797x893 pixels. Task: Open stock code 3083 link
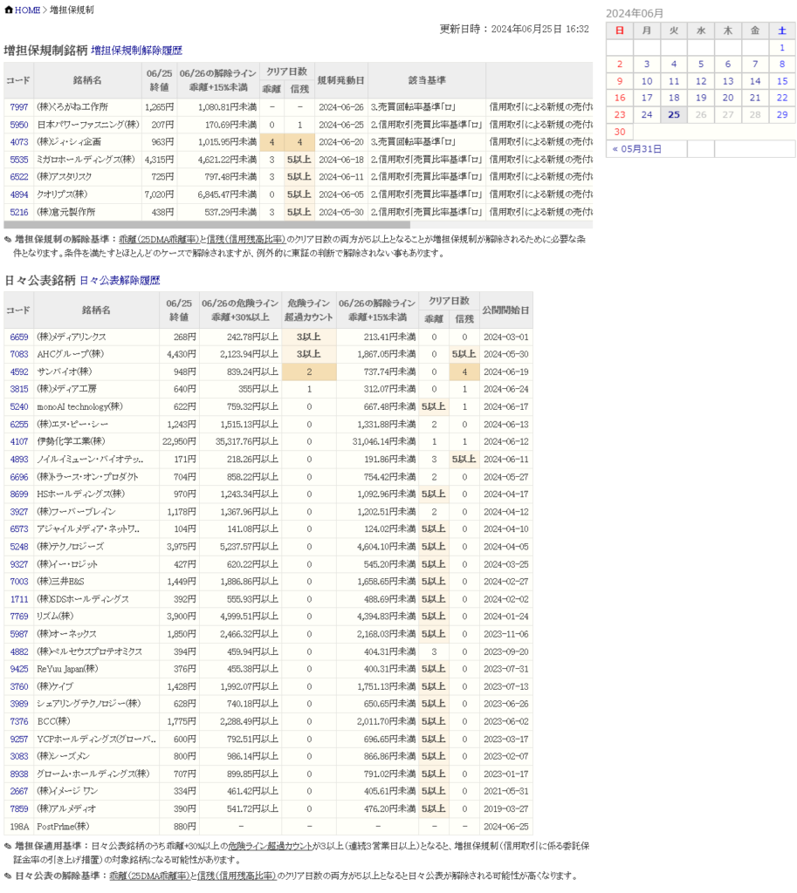tap(19, 756)
